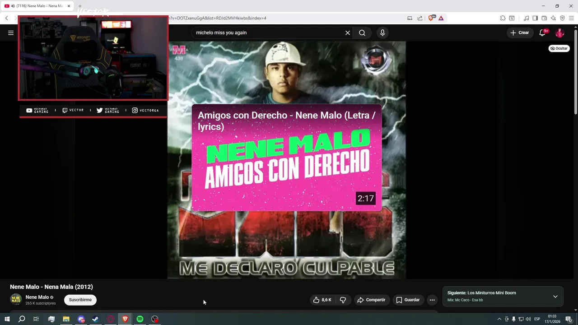Open Windows taskbar search
Viewport: 578px width, 325px height.
point(21,319)
